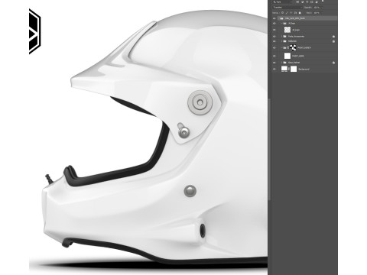
Task: Open the Opacity value dropdown arrow
Action: 322,8
